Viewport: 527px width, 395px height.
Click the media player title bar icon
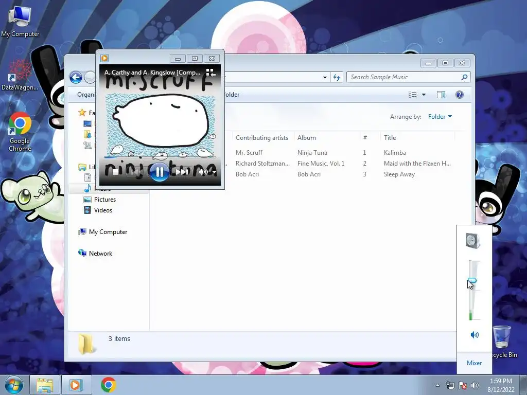(x=104, y=58)
